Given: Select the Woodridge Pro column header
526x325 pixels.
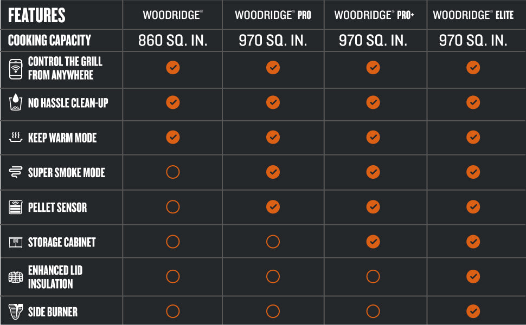Looking at the screenshot, I should [273, 15].
